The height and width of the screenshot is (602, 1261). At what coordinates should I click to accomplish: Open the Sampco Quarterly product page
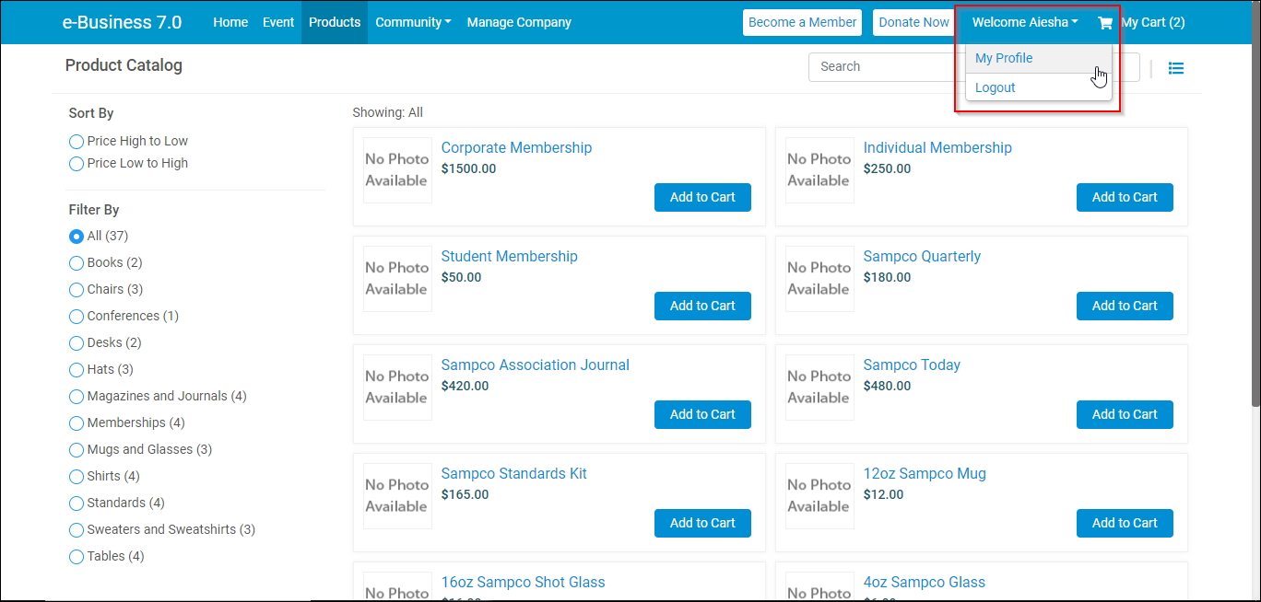click(x=922, y=256)
